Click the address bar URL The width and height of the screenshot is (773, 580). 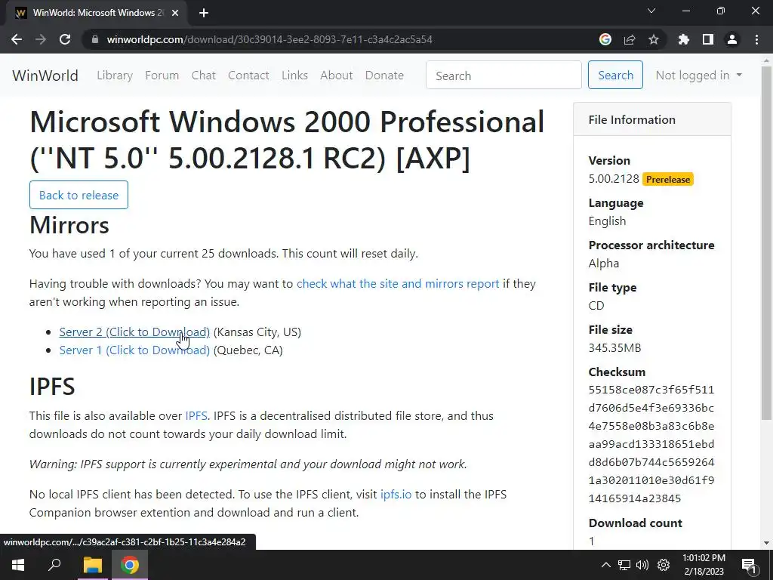click(269, 39)
